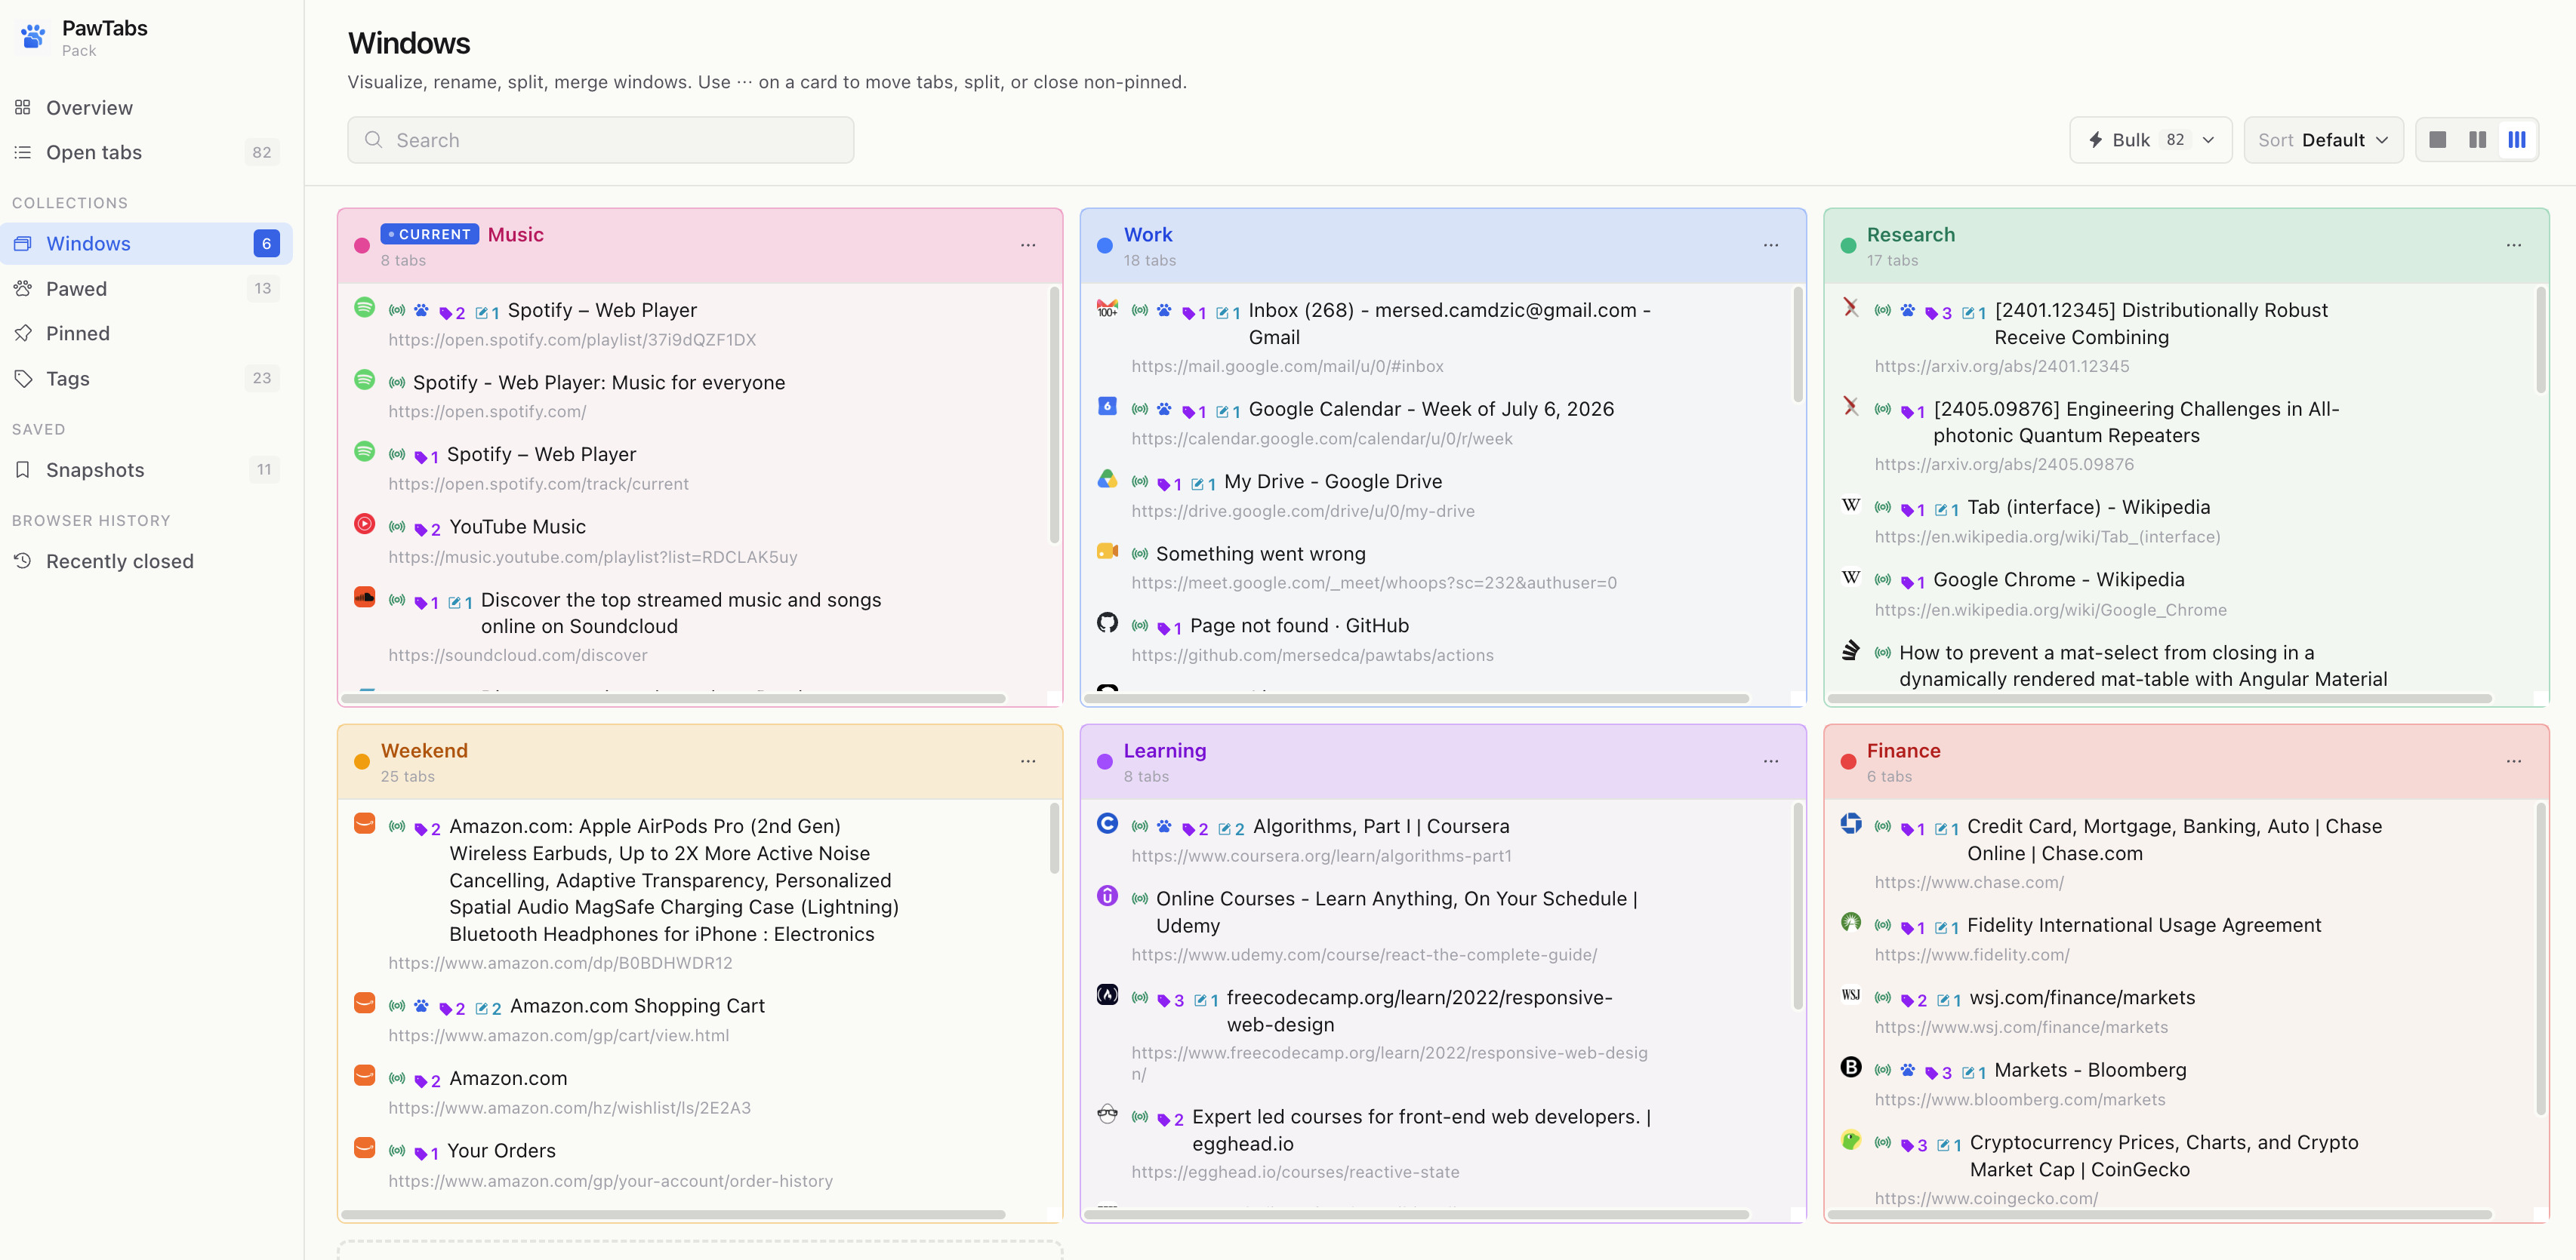Open saved Snapshots
Screen dimensions: 2576x1260
[x=146, y=469]
